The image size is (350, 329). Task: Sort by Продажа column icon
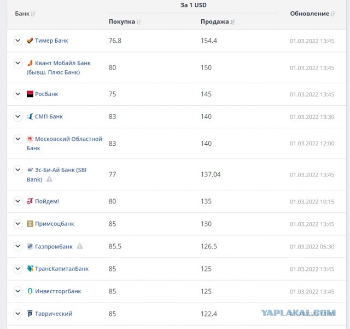[232, 22]
